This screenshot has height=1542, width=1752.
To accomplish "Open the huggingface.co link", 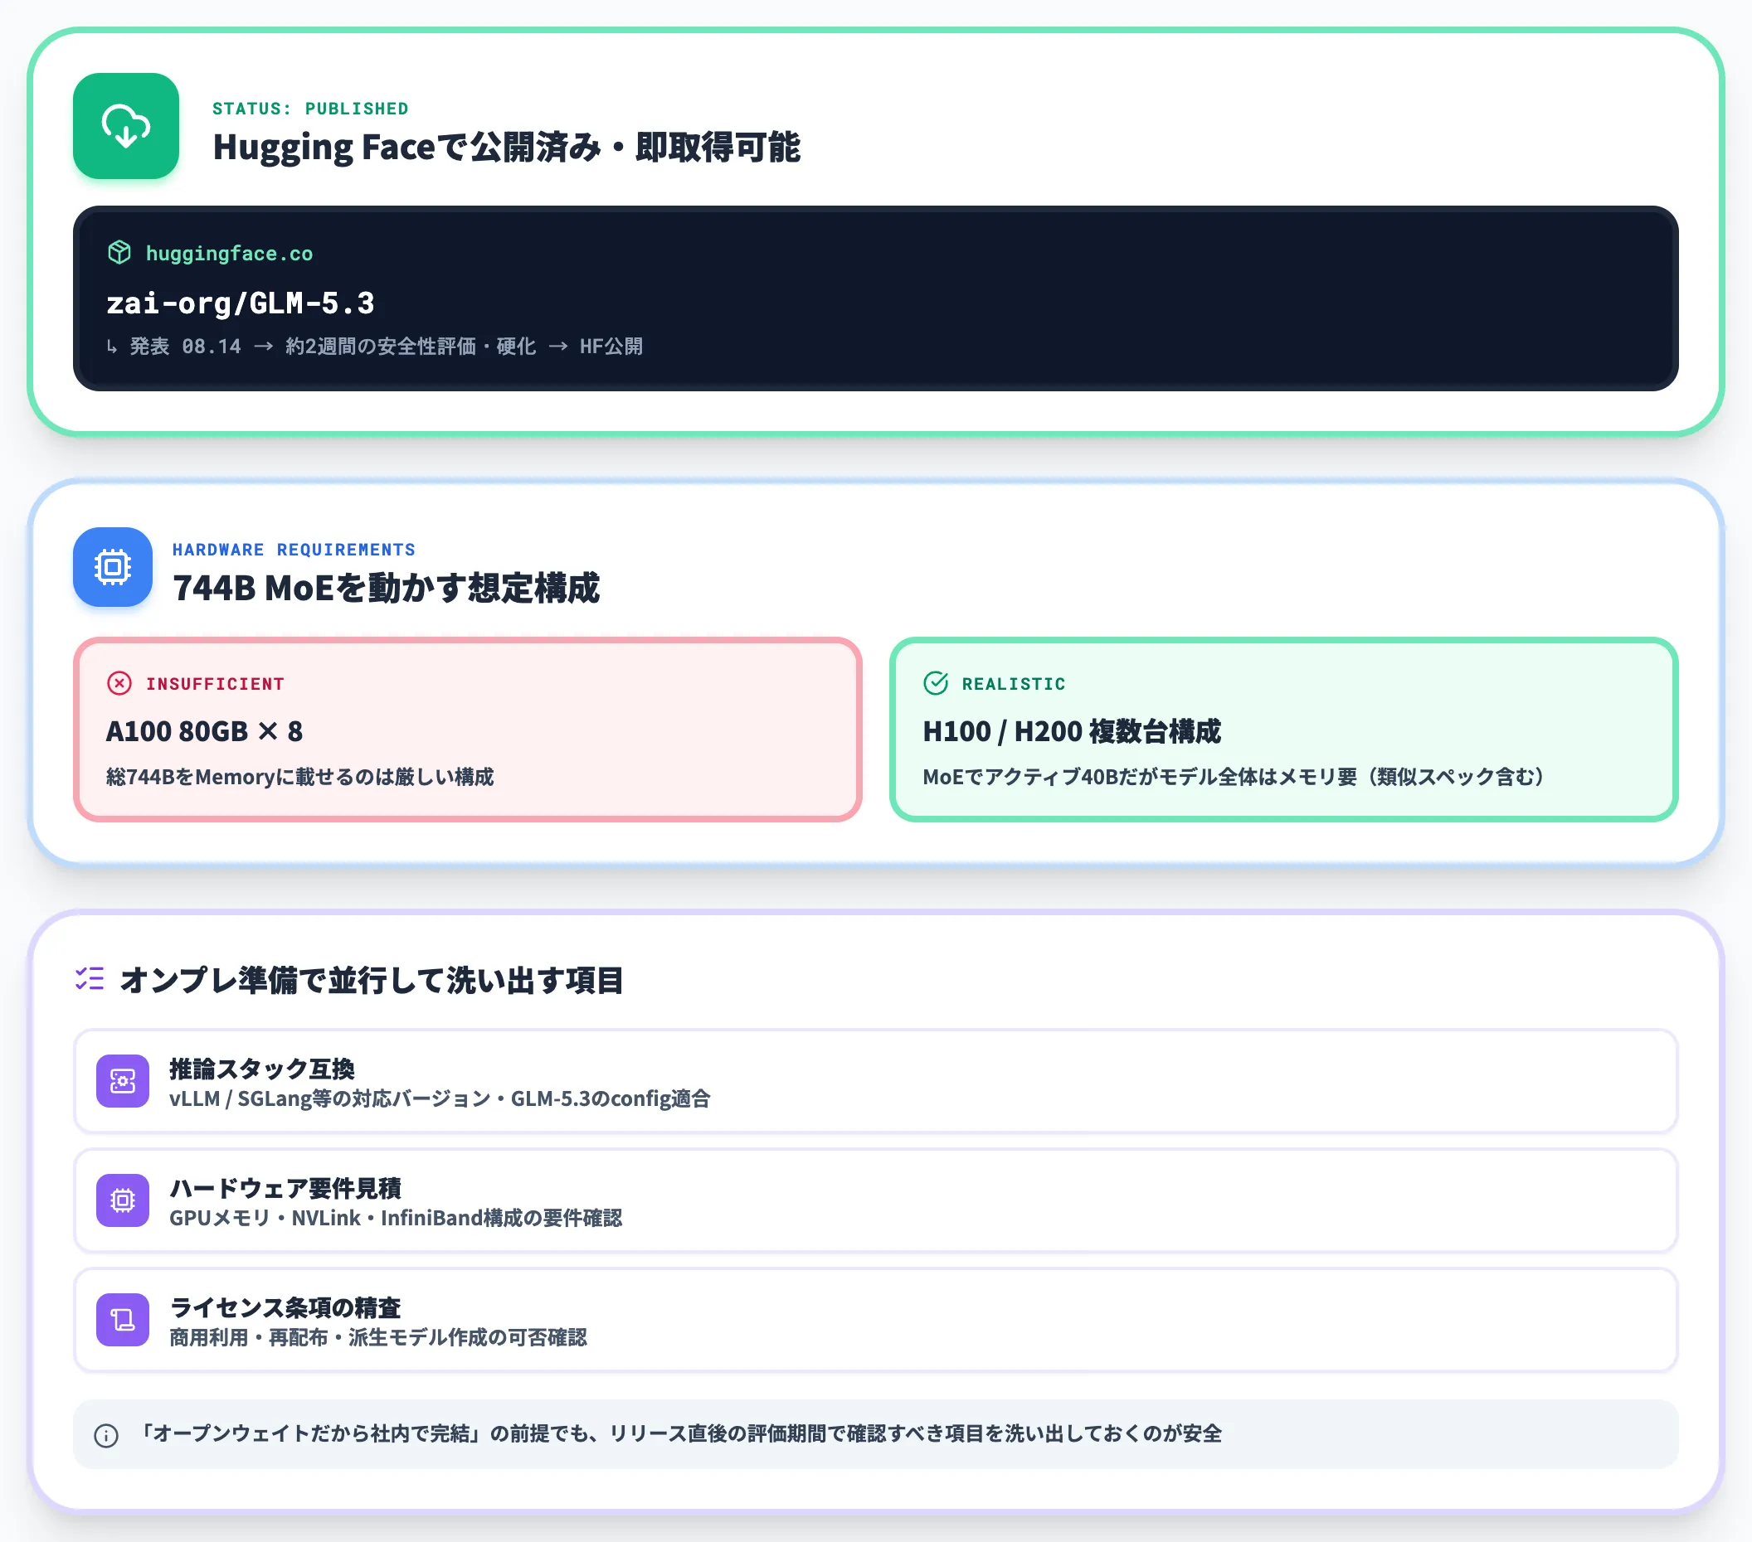I will pos(229,254).
